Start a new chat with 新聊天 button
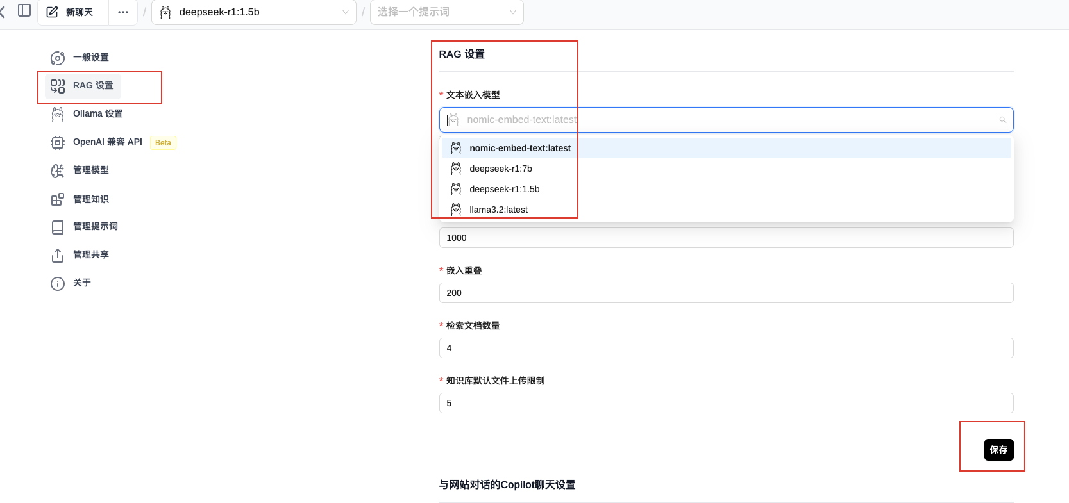1069x503 pixels. point(73,12)
